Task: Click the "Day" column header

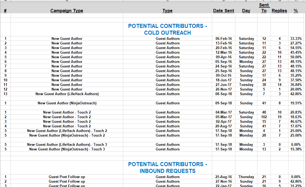Action: (x=246, y=11)
